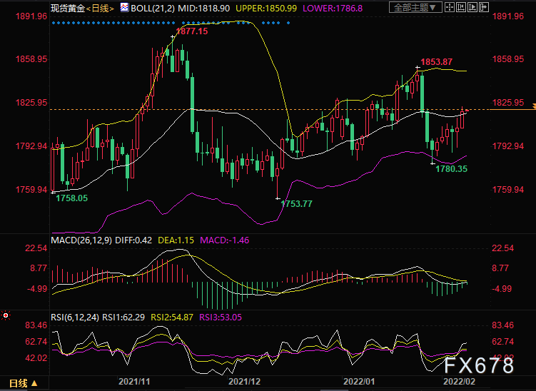Click the 现货黄金 instrument title
This screenshot has width=536, height=391.
(x=67, y=9)
